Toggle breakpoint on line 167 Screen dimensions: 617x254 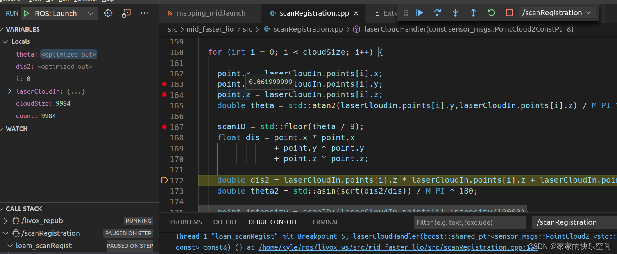[x=165, y=127]
